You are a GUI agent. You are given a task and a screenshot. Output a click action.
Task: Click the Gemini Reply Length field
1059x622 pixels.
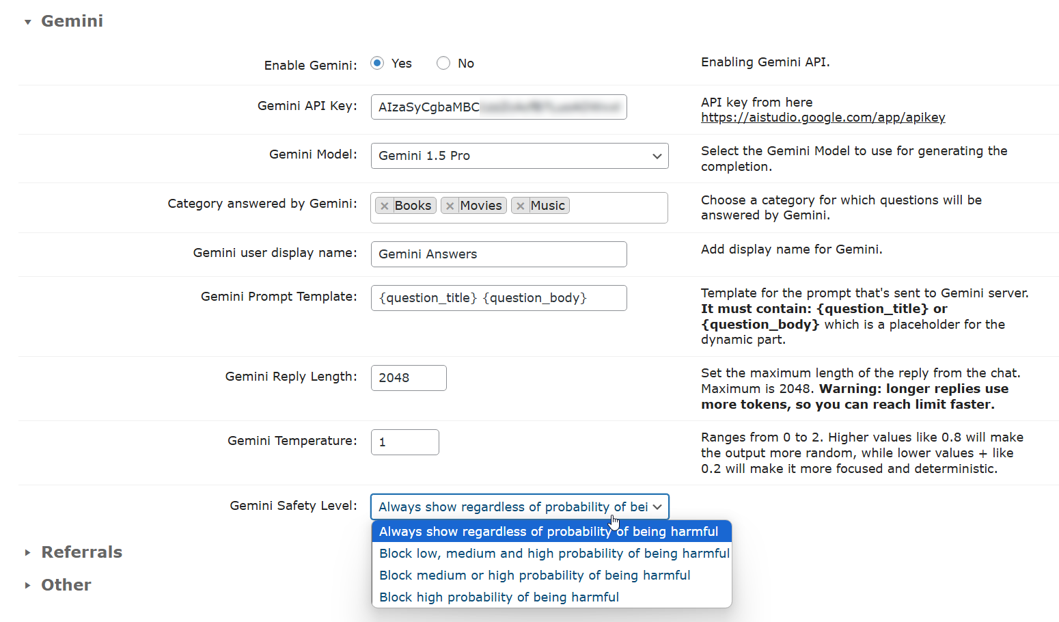pos(409,378)
